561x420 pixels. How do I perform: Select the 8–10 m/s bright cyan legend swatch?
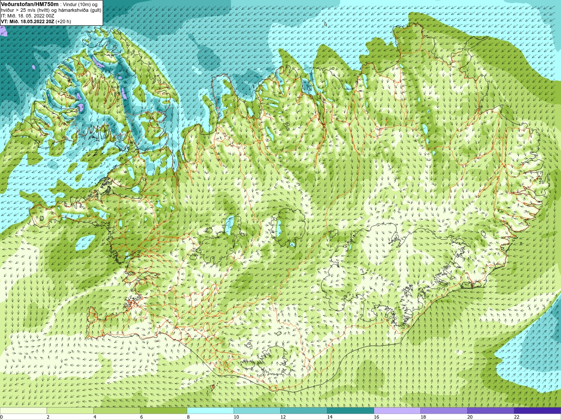[x=210, y=411]
